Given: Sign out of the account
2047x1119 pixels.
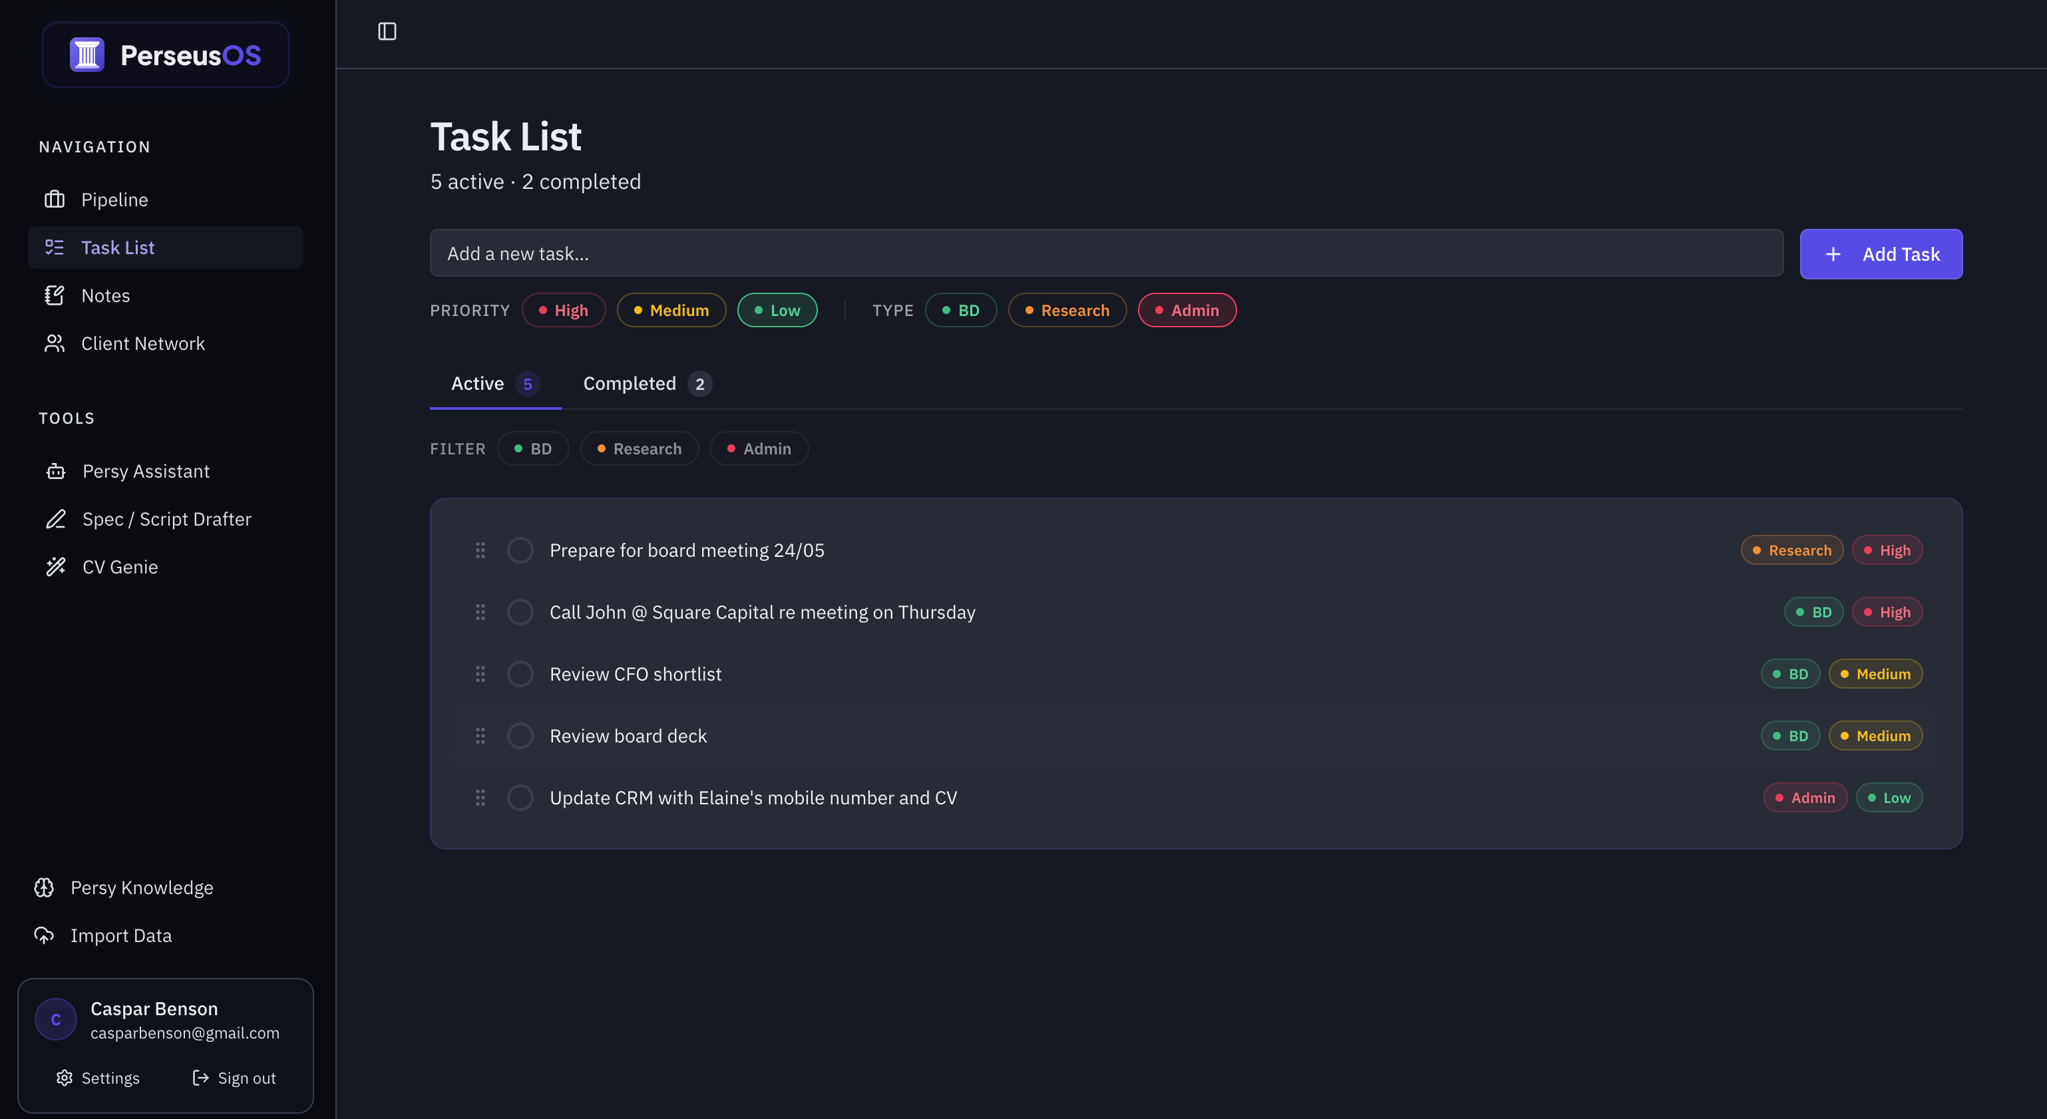Looking at the screenshot, I should click(234, 1078).
